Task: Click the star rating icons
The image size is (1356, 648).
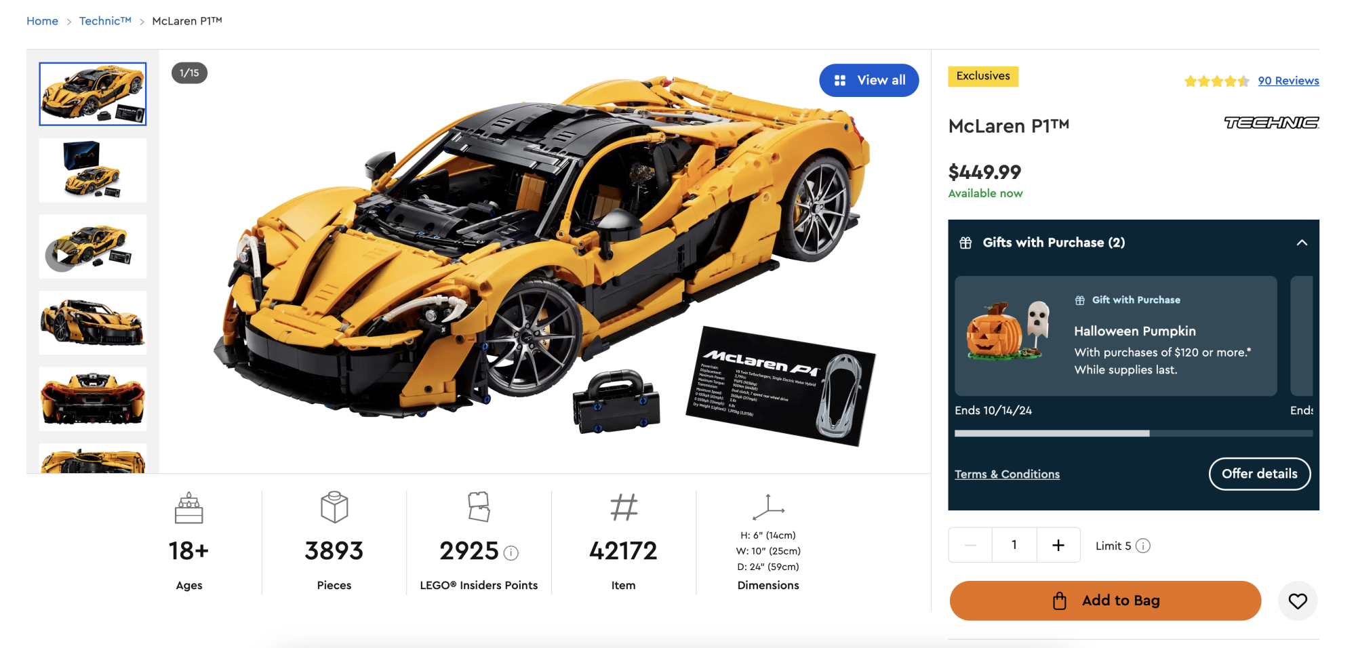Action: pyautogui.click(x=1216, y=81)
